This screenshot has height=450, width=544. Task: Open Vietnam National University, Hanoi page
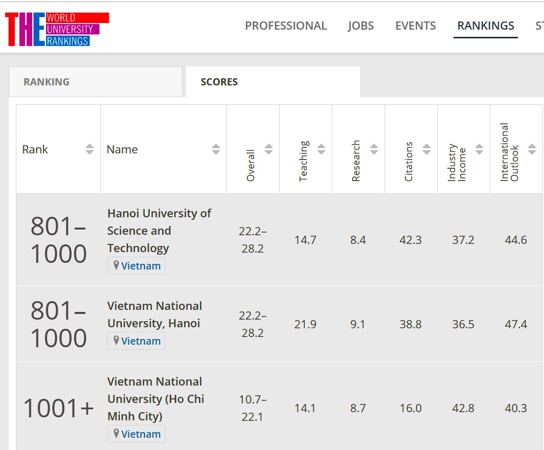[x=154, y=314]
